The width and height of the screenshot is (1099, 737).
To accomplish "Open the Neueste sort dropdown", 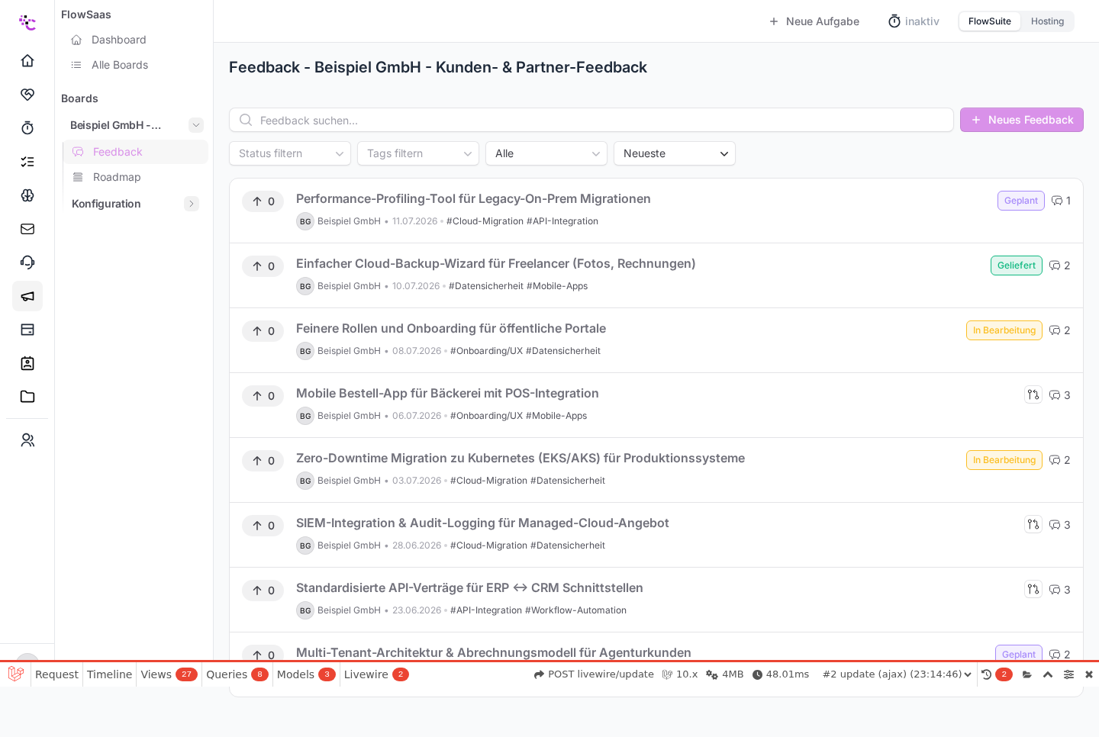I will click(x=675, y=153).
